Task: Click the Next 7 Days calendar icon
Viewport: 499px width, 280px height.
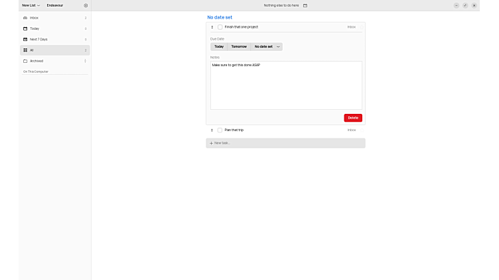Action: coord(25,39)
